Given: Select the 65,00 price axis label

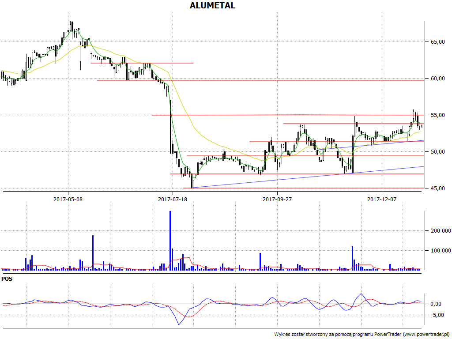Looking at the screenshot, I should tap(437, 42).
